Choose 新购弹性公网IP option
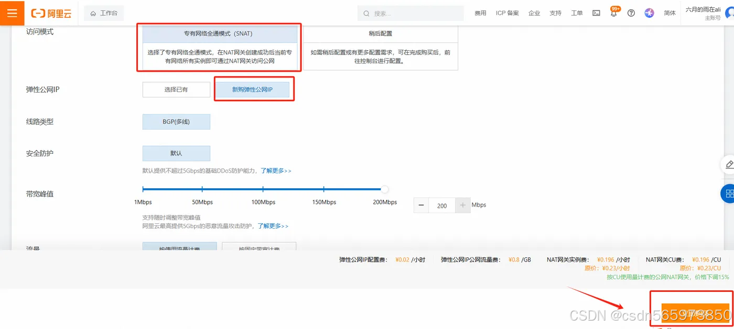Viewport: 734px width, 329px height. pos(252,89)
